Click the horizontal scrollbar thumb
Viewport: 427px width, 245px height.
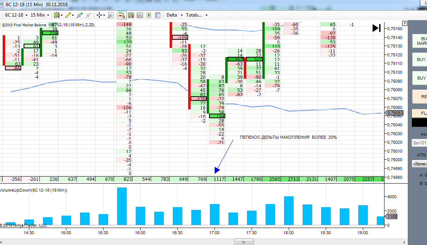244,242
